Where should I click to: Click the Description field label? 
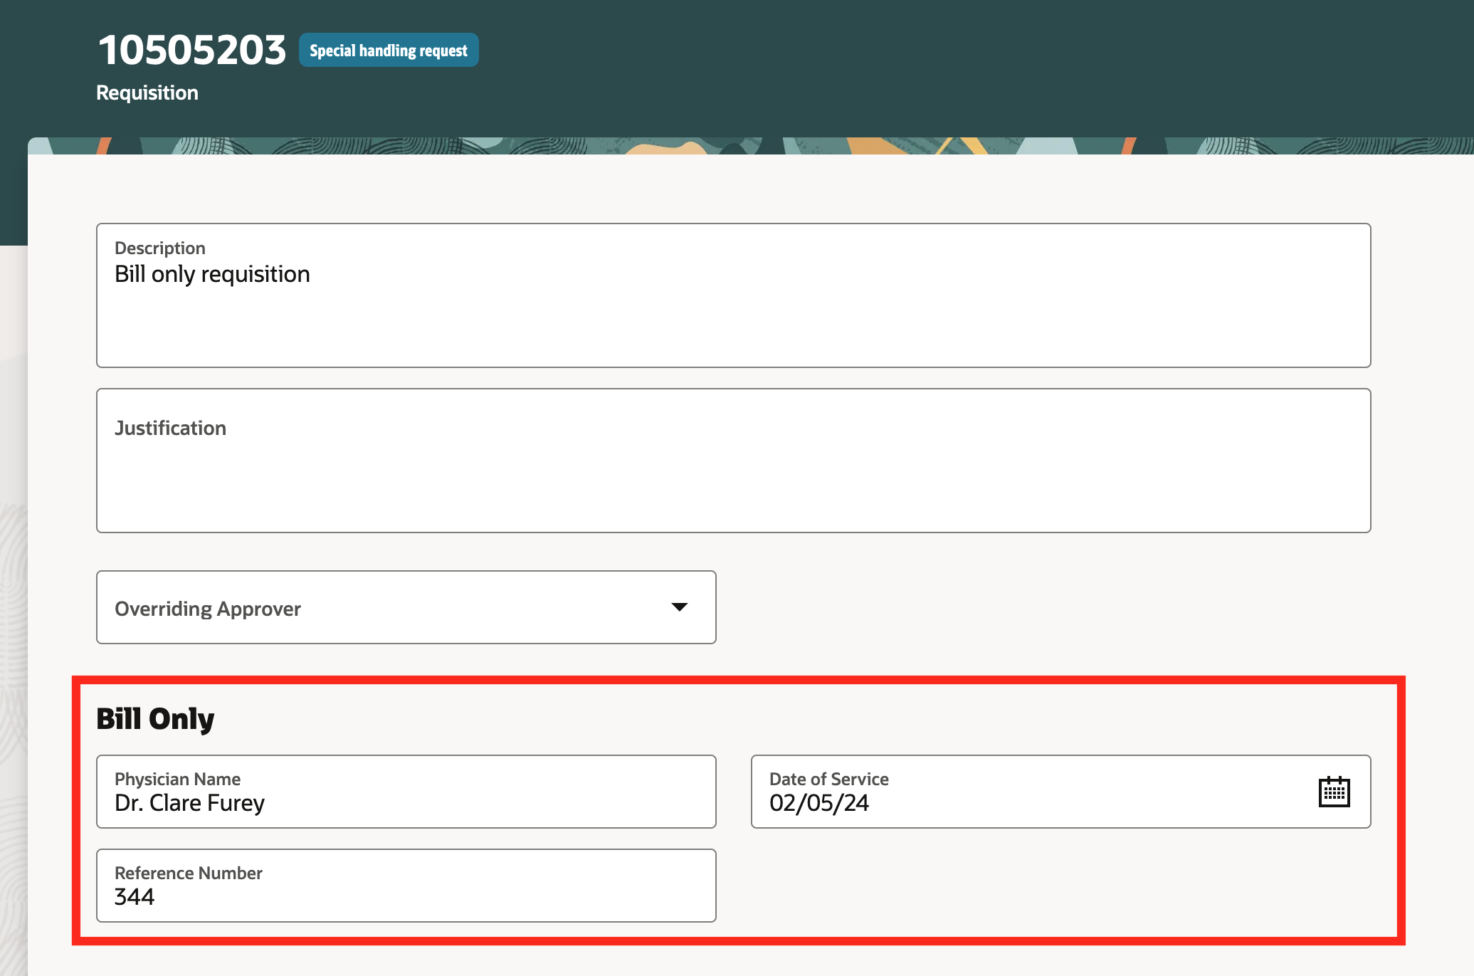coord(160,248)
